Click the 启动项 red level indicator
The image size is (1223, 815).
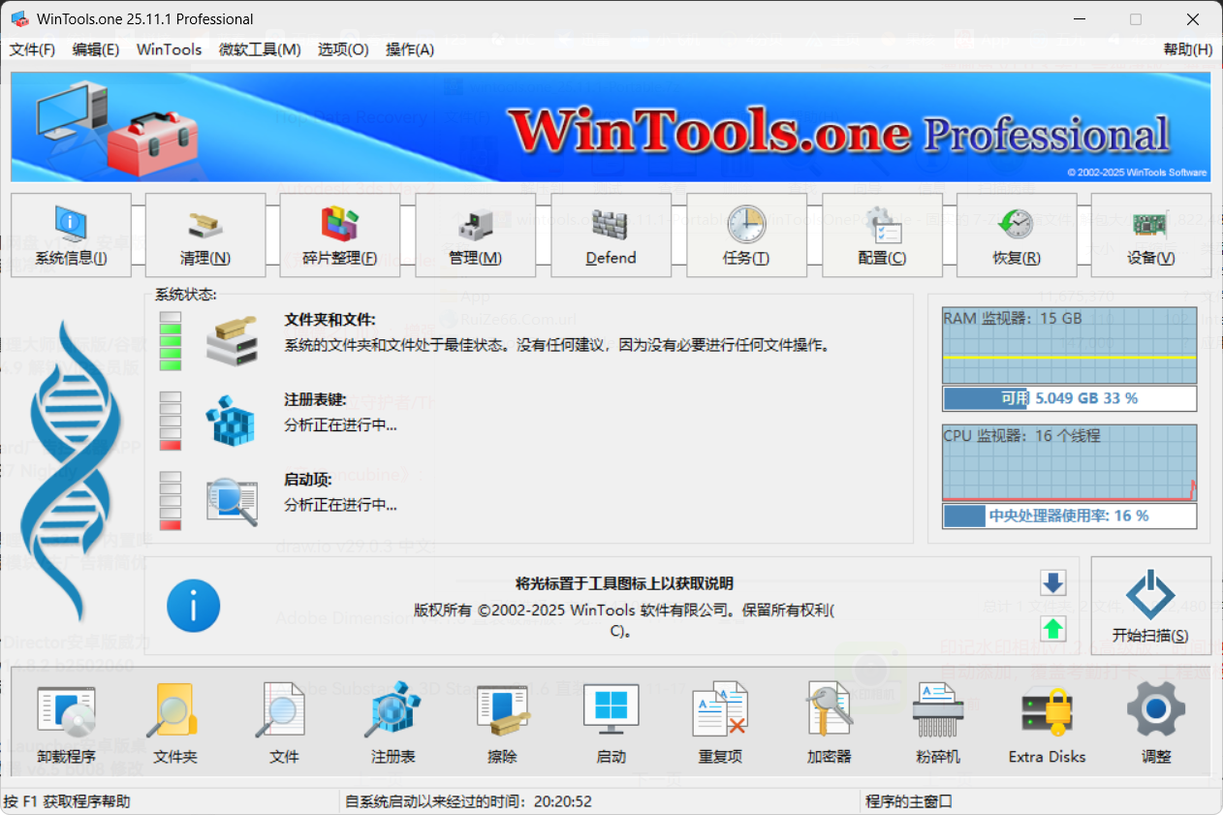tap(171, 501)
